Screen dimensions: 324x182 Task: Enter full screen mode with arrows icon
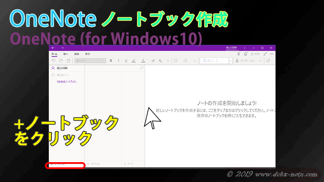click(x=265, y=54)
